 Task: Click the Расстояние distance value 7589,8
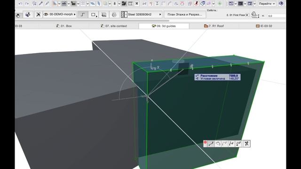tap(233, 76)
